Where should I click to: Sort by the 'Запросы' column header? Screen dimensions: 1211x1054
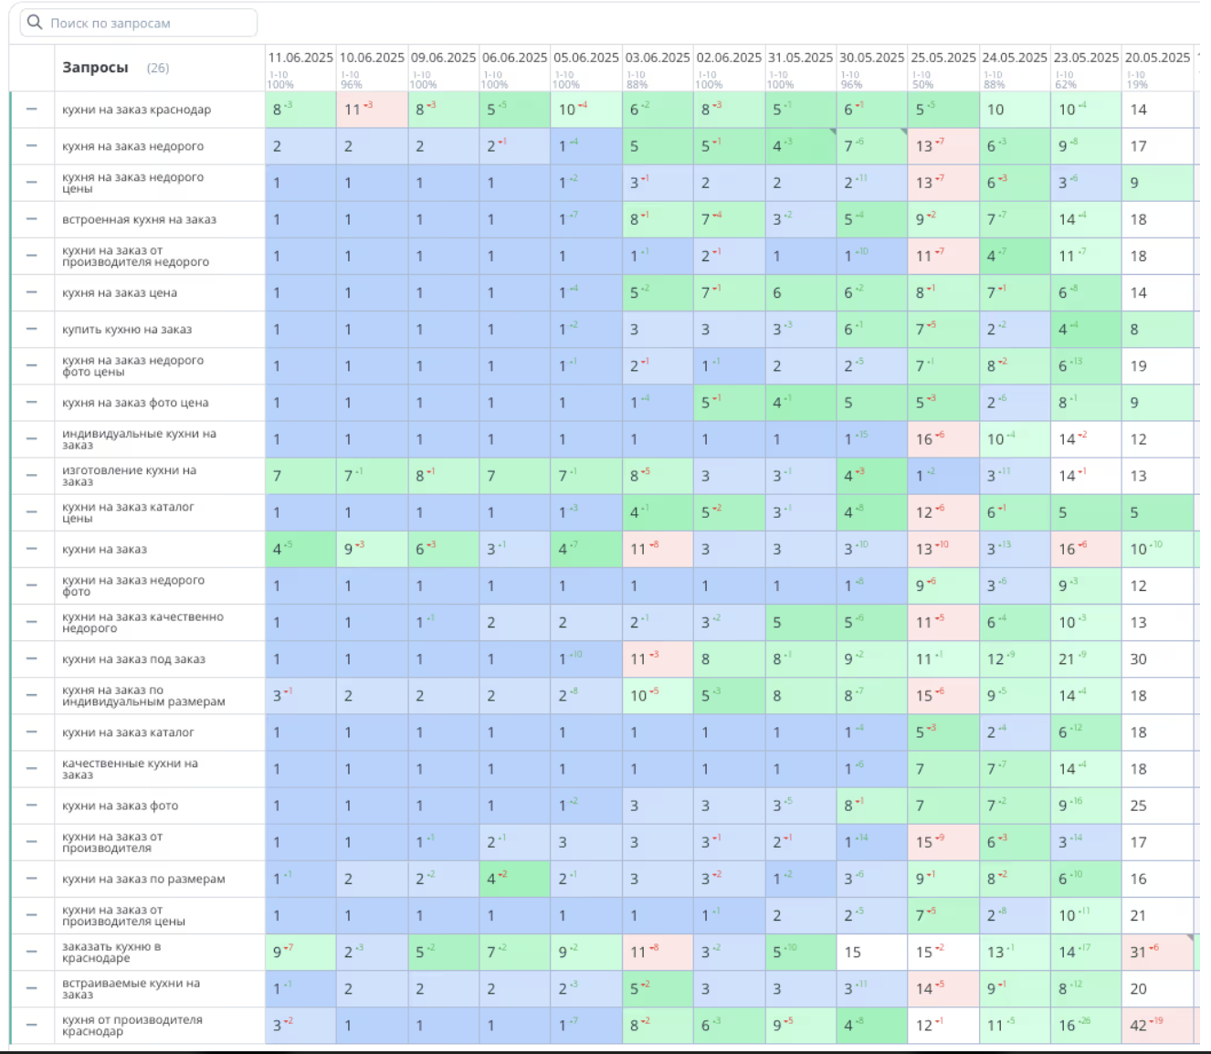(95, 68)
